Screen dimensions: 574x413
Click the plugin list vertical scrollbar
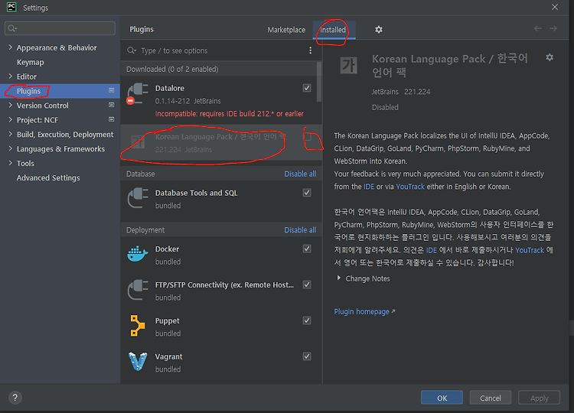pos(319,82)
